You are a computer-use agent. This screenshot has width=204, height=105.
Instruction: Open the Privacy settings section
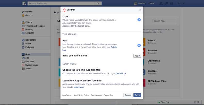[29, 22]
